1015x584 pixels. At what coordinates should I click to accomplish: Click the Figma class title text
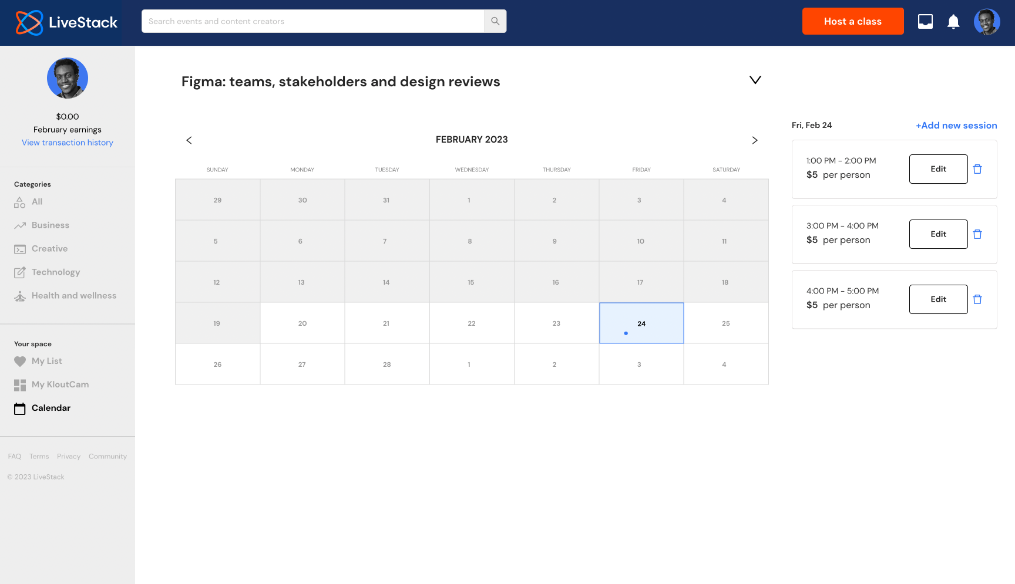(341, 82)
